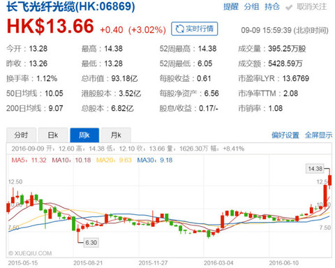Click the MA5 moving average legend

29,160
